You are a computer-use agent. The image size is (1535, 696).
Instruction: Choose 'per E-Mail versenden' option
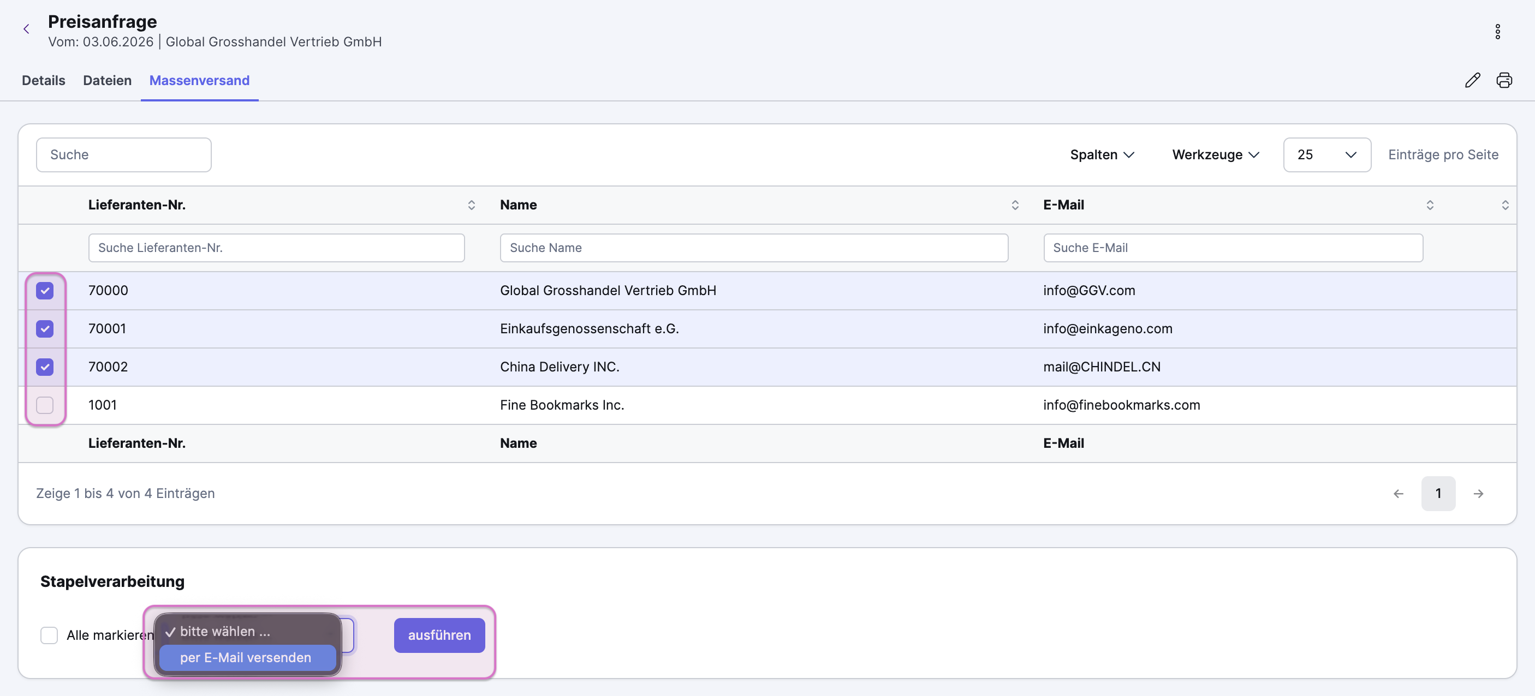[x=247, y=657]
